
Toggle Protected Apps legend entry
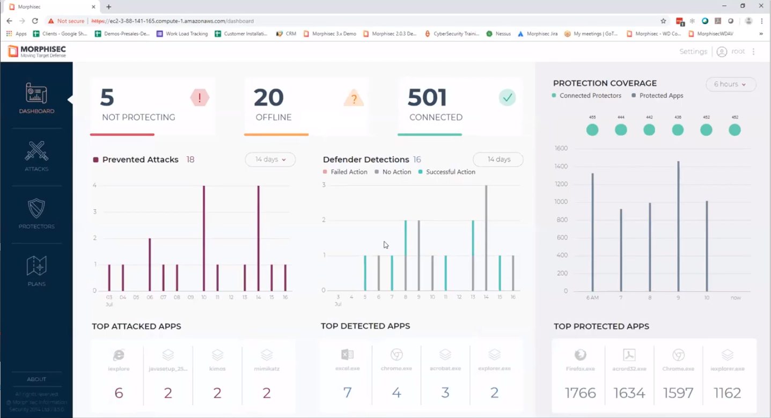657,96
